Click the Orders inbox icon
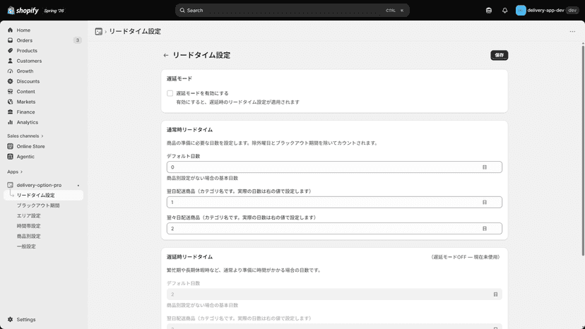The height and width of the screenshot is (329, 585). [x=10, y=40]
